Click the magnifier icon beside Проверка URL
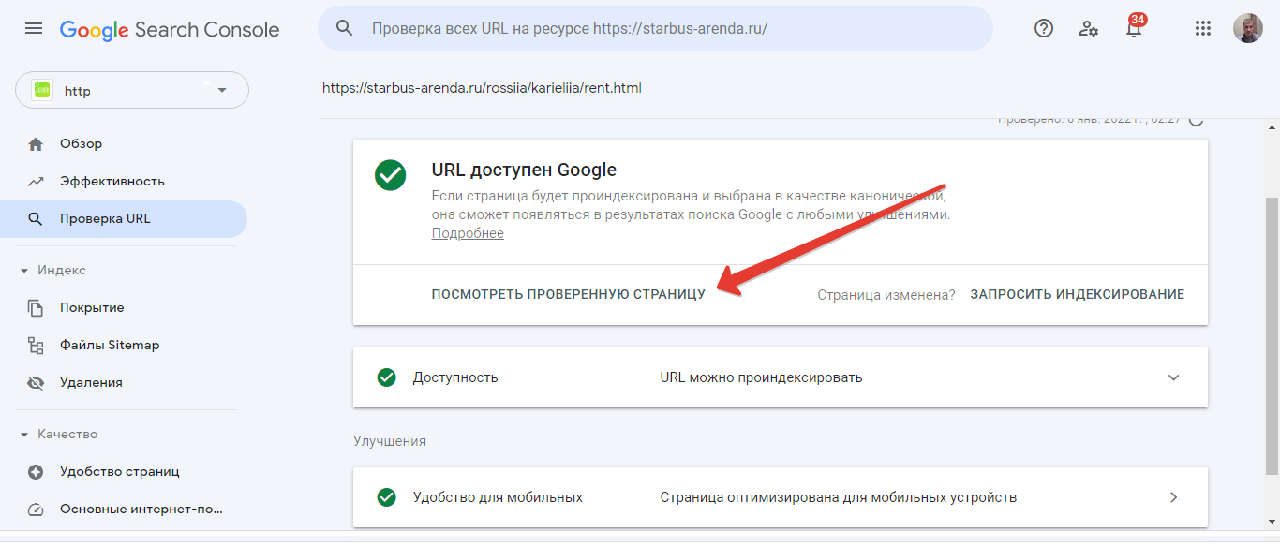 pyautogui.click(x=36, y=219)
